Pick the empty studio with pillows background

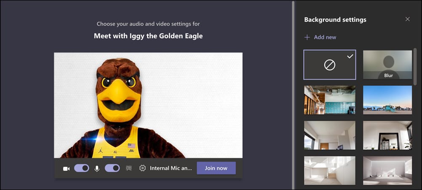tap(387, 170)
